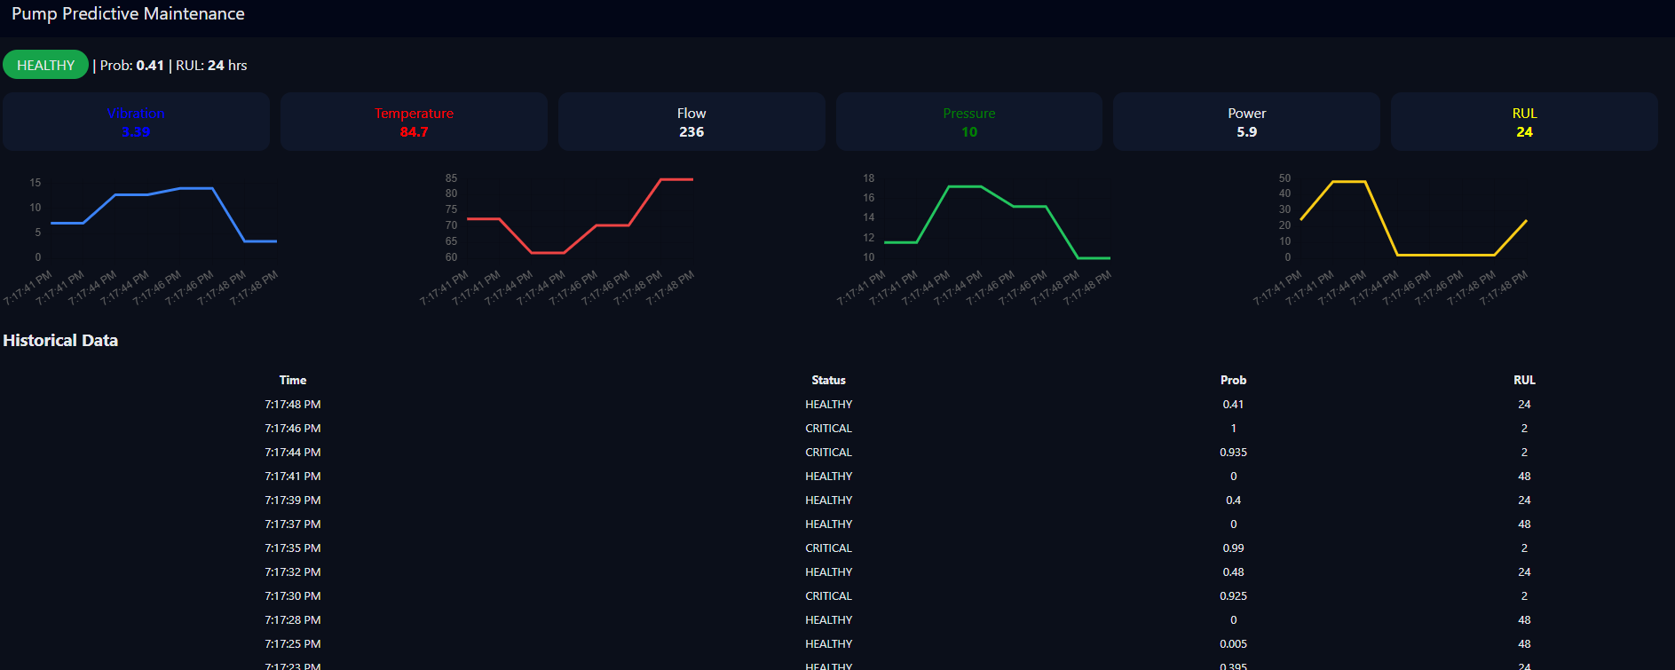Click the Prob column header
Screen dimensions: 1675x670
pos(1233,380)
